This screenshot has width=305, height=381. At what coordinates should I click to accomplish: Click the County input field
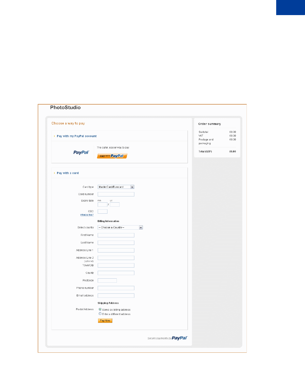click(x=116, y=273)
